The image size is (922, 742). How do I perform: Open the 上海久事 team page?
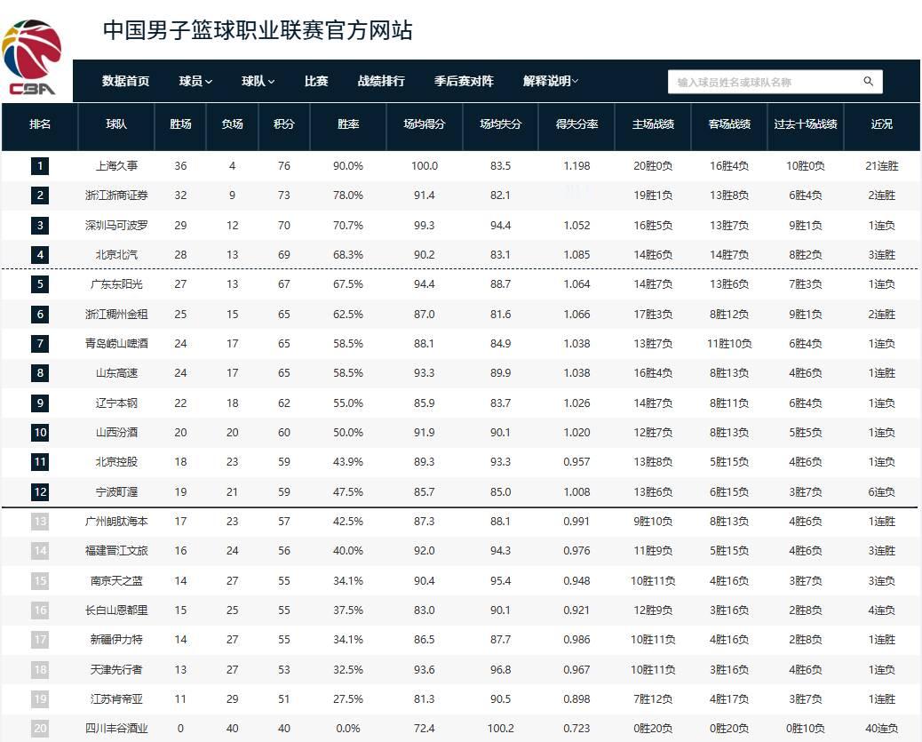[115, 165]
